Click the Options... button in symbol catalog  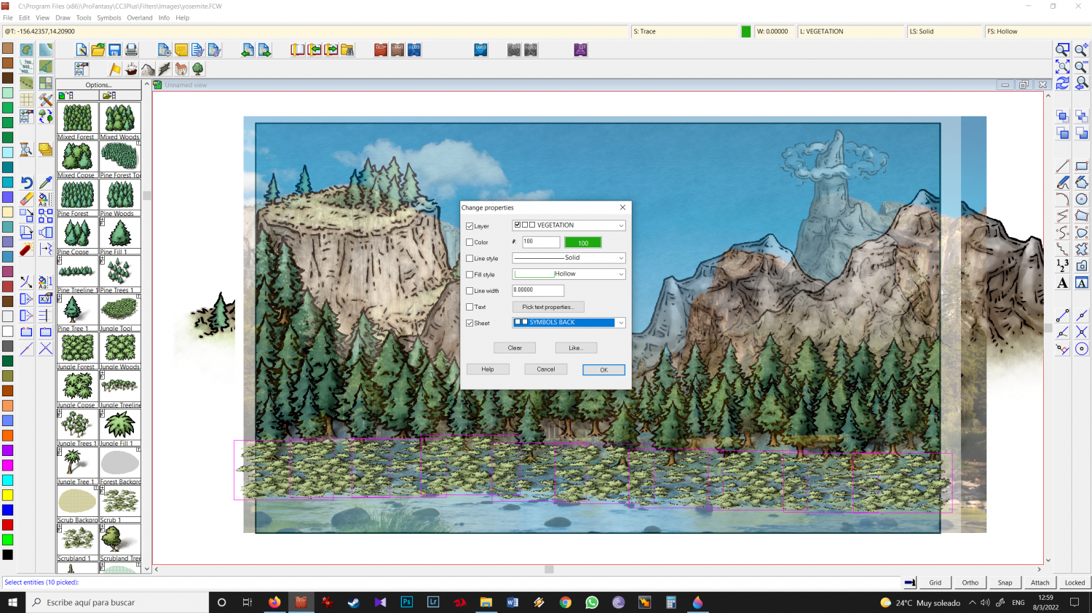coord(99,85)
